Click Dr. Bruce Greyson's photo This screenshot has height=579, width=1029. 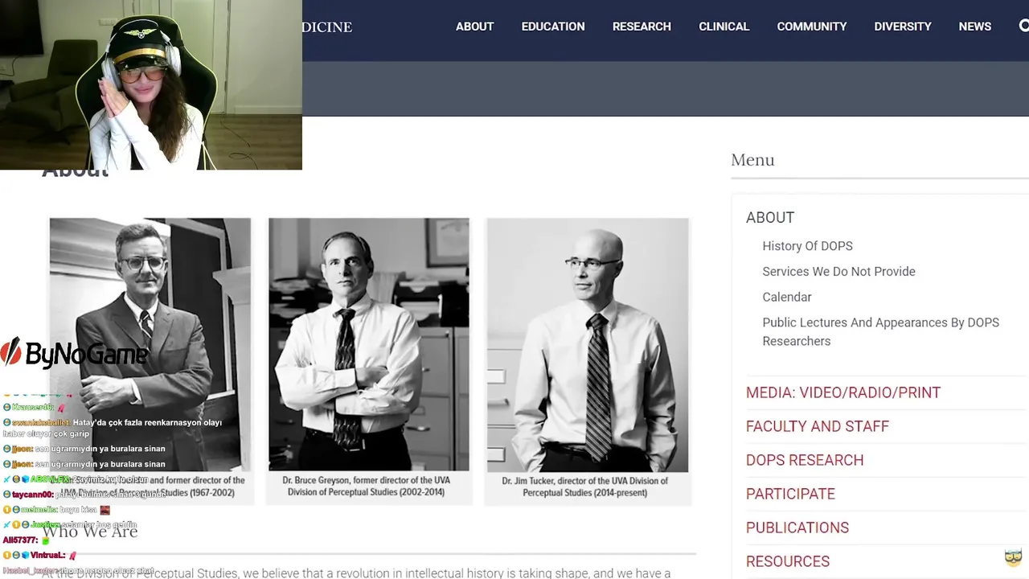point(368,344)
